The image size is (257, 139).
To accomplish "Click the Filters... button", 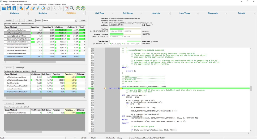I will click(31, 20).
